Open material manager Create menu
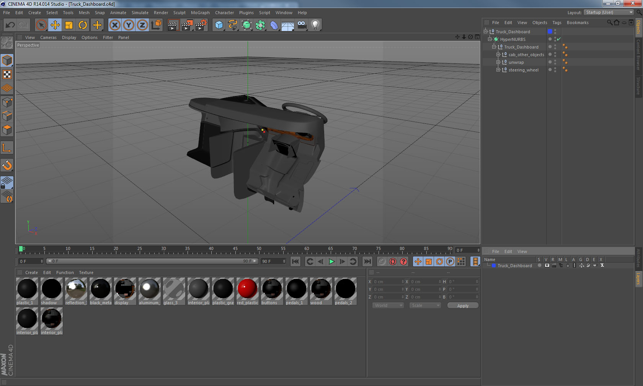 tap(31, 272)
